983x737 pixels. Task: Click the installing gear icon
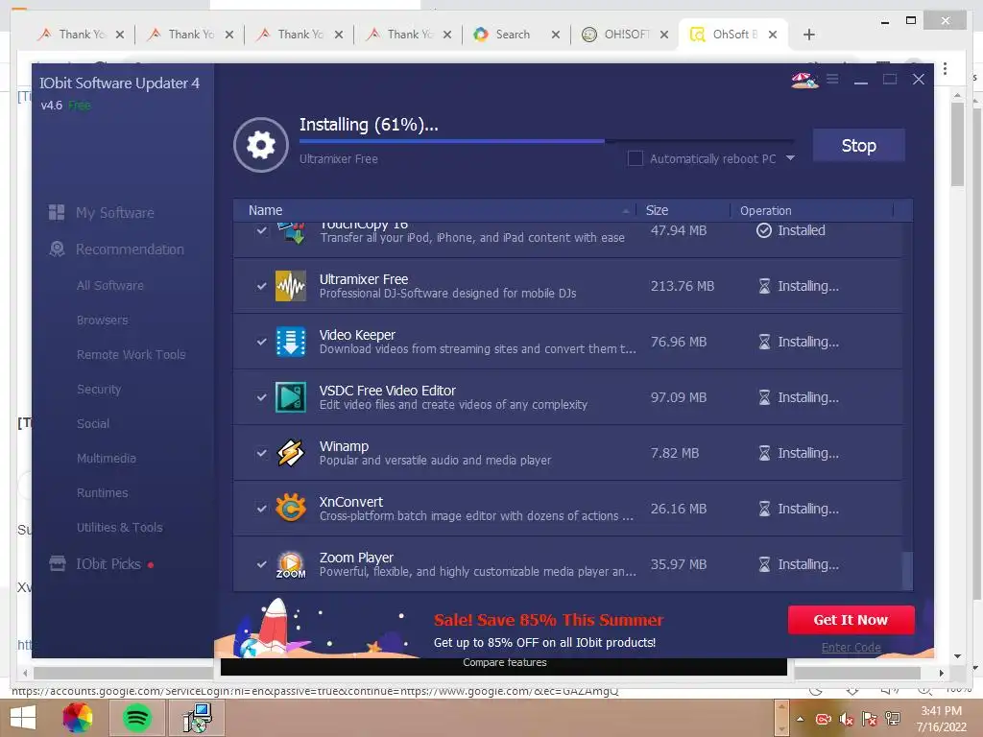(x=261, y=145)
